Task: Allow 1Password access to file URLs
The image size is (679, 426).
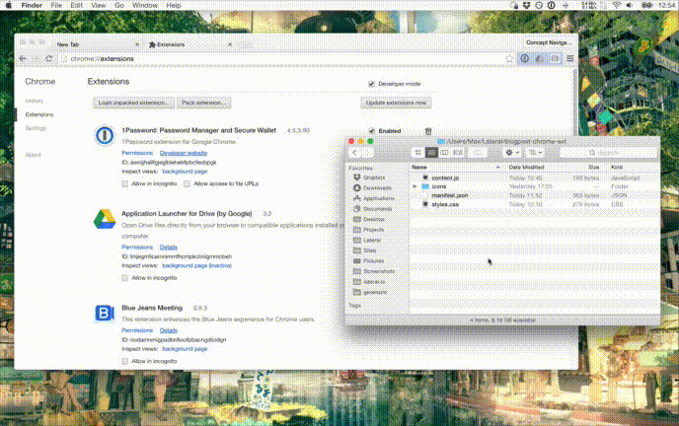Action: click(x=187, y=183)
